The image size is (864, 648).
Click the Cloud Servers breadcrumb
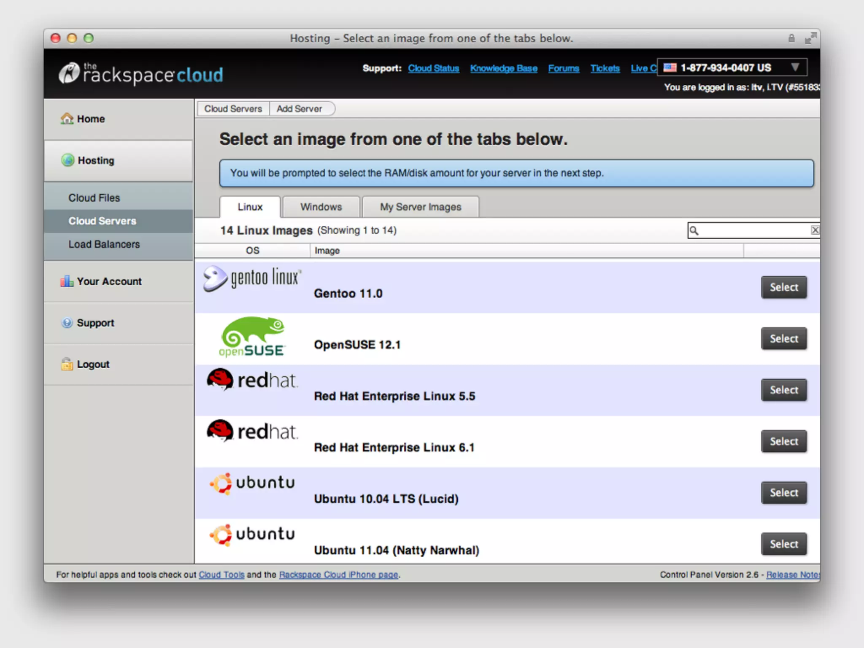click(233, 109)
